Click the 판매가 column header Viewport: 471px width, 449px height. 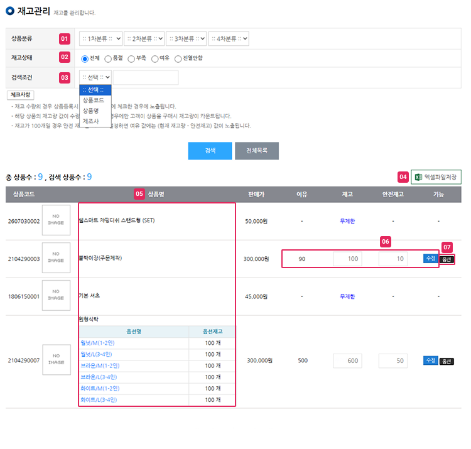(x=256, y=195)
